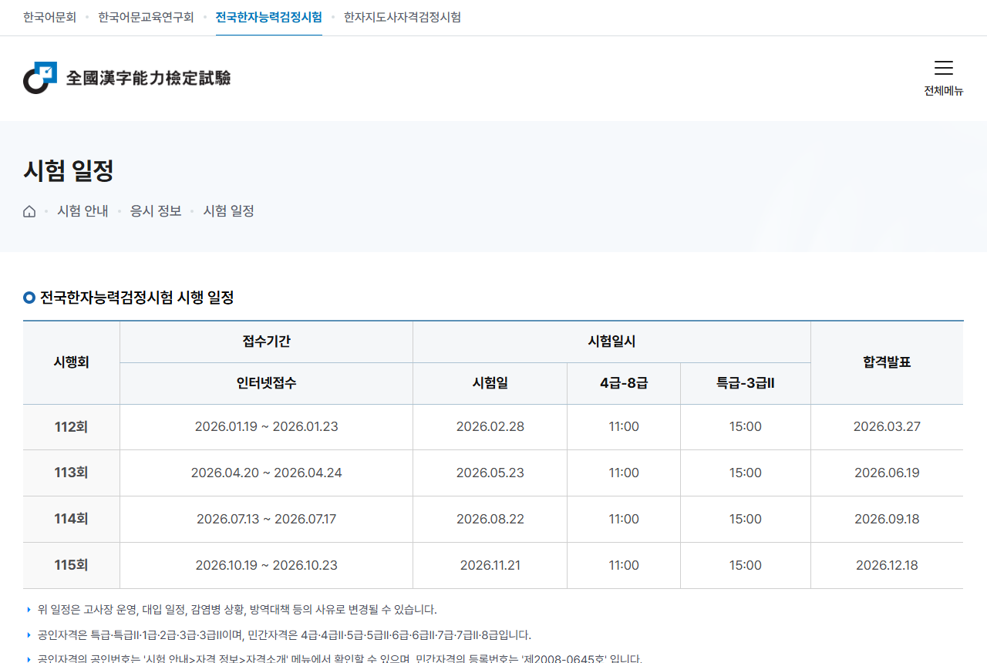The height and width of the screenshot is (663, 987).
Task: Click the 시험일시 column header
Action: pyautogui.click(x=612, y=342)
